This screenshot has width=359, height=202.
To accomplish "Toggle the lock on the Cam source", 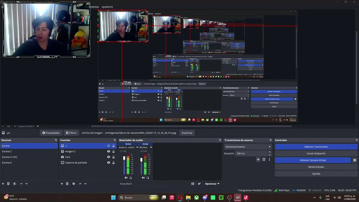I will [x=113, y=157].
